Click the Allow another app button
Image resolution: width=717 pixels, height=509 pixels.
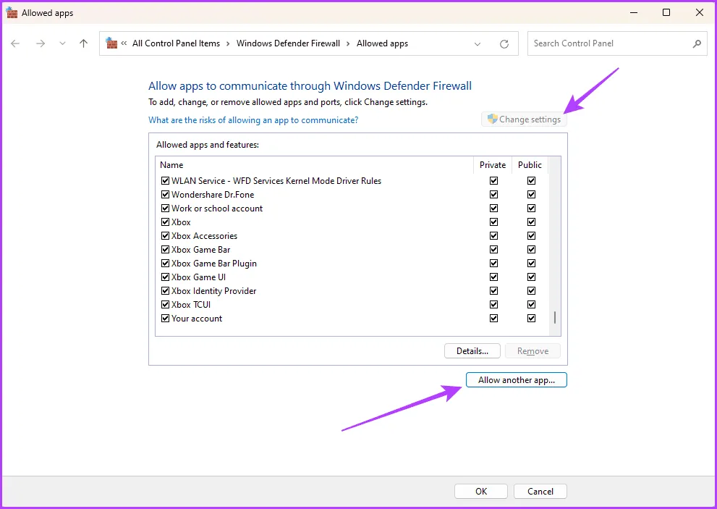[517, 380]
